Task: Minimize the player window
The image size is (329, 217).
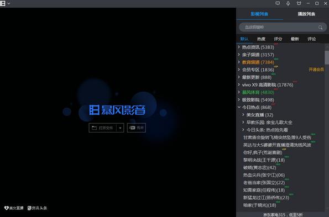Action: tap(308, 3)
